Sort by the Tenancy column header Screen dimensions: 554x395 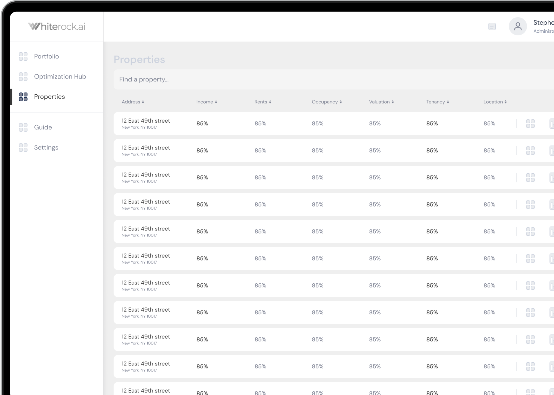437,102
